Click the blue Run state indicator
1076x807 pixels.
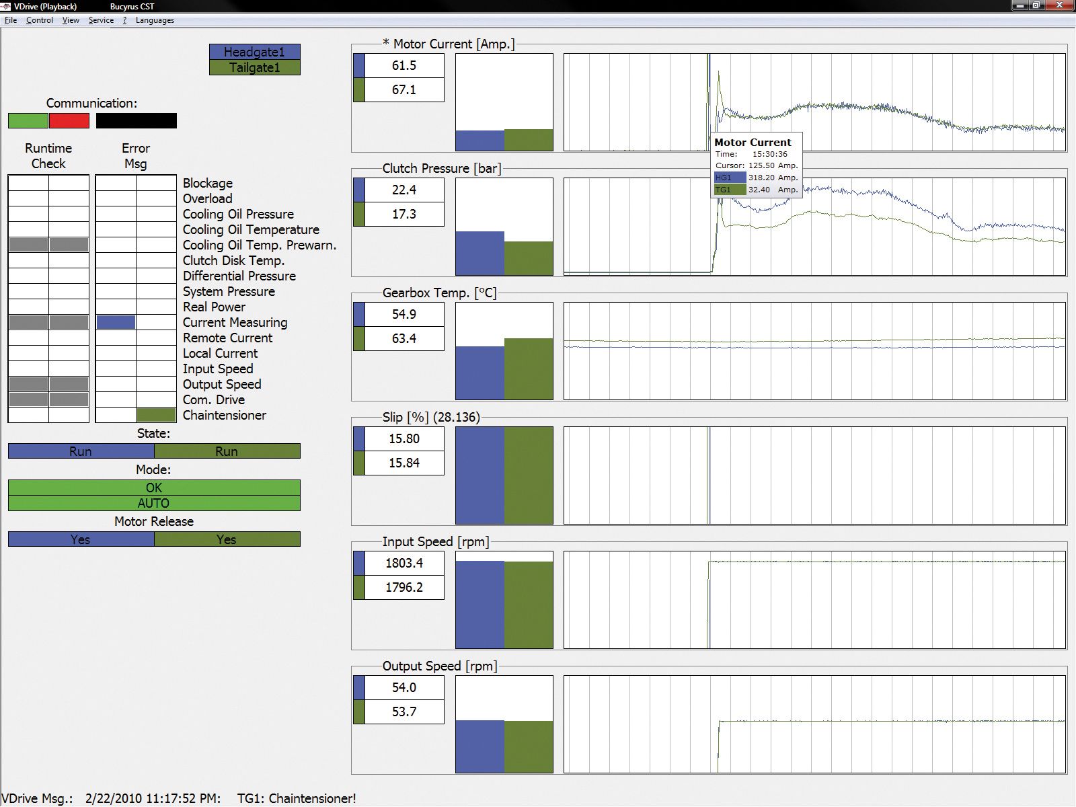click(81, 451)
